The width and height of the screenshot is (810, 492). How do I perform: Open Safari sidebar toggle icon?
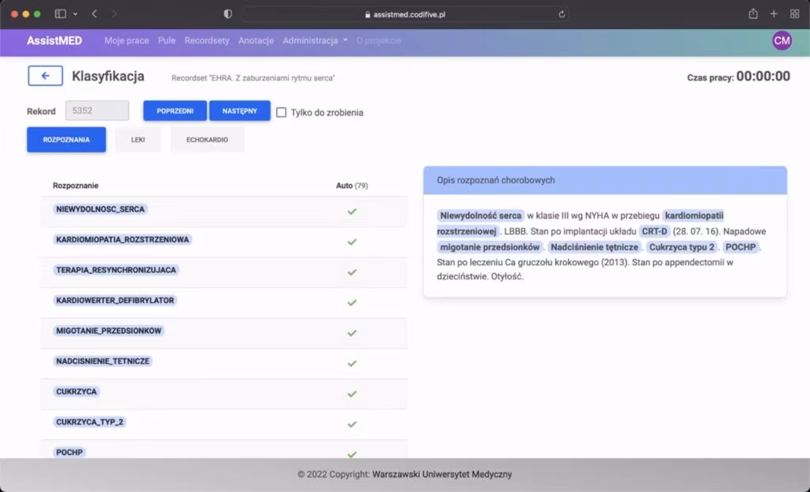(60, 14)
